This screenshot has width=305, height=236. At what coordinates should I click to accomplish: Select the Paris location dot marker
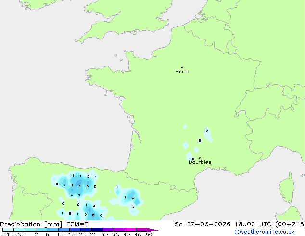pos(182,67)
